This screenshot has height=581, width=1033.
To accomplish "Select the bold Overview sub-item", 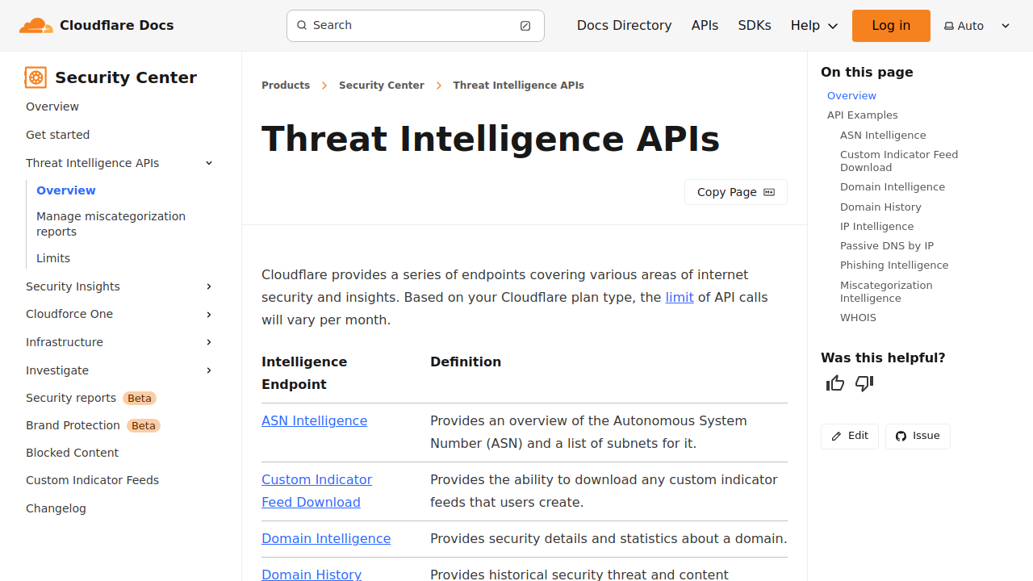I will (x=66, y=190).
